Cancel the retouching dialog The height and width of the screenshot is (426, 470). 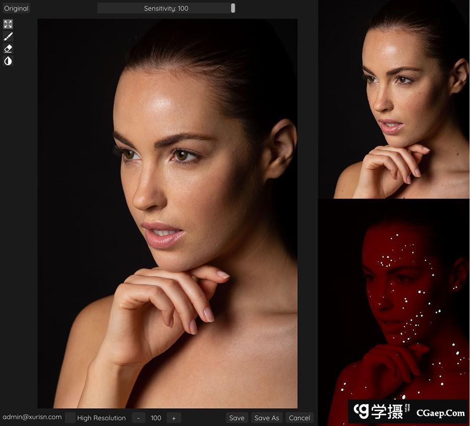coord(299,418)
